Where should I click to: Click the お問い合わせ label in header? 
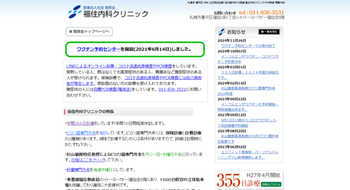coord(225,13)
